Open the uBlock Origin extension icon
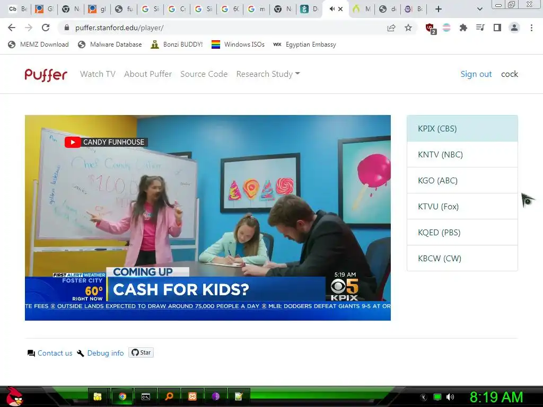This screenshot has height=407, width=543. [x=431, y=29]
